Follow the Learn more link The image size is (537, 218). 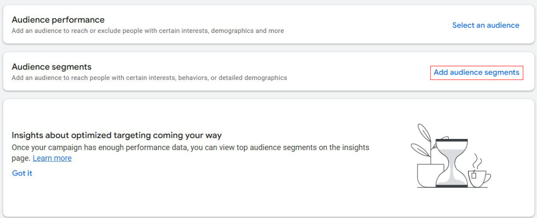point(52,158)
